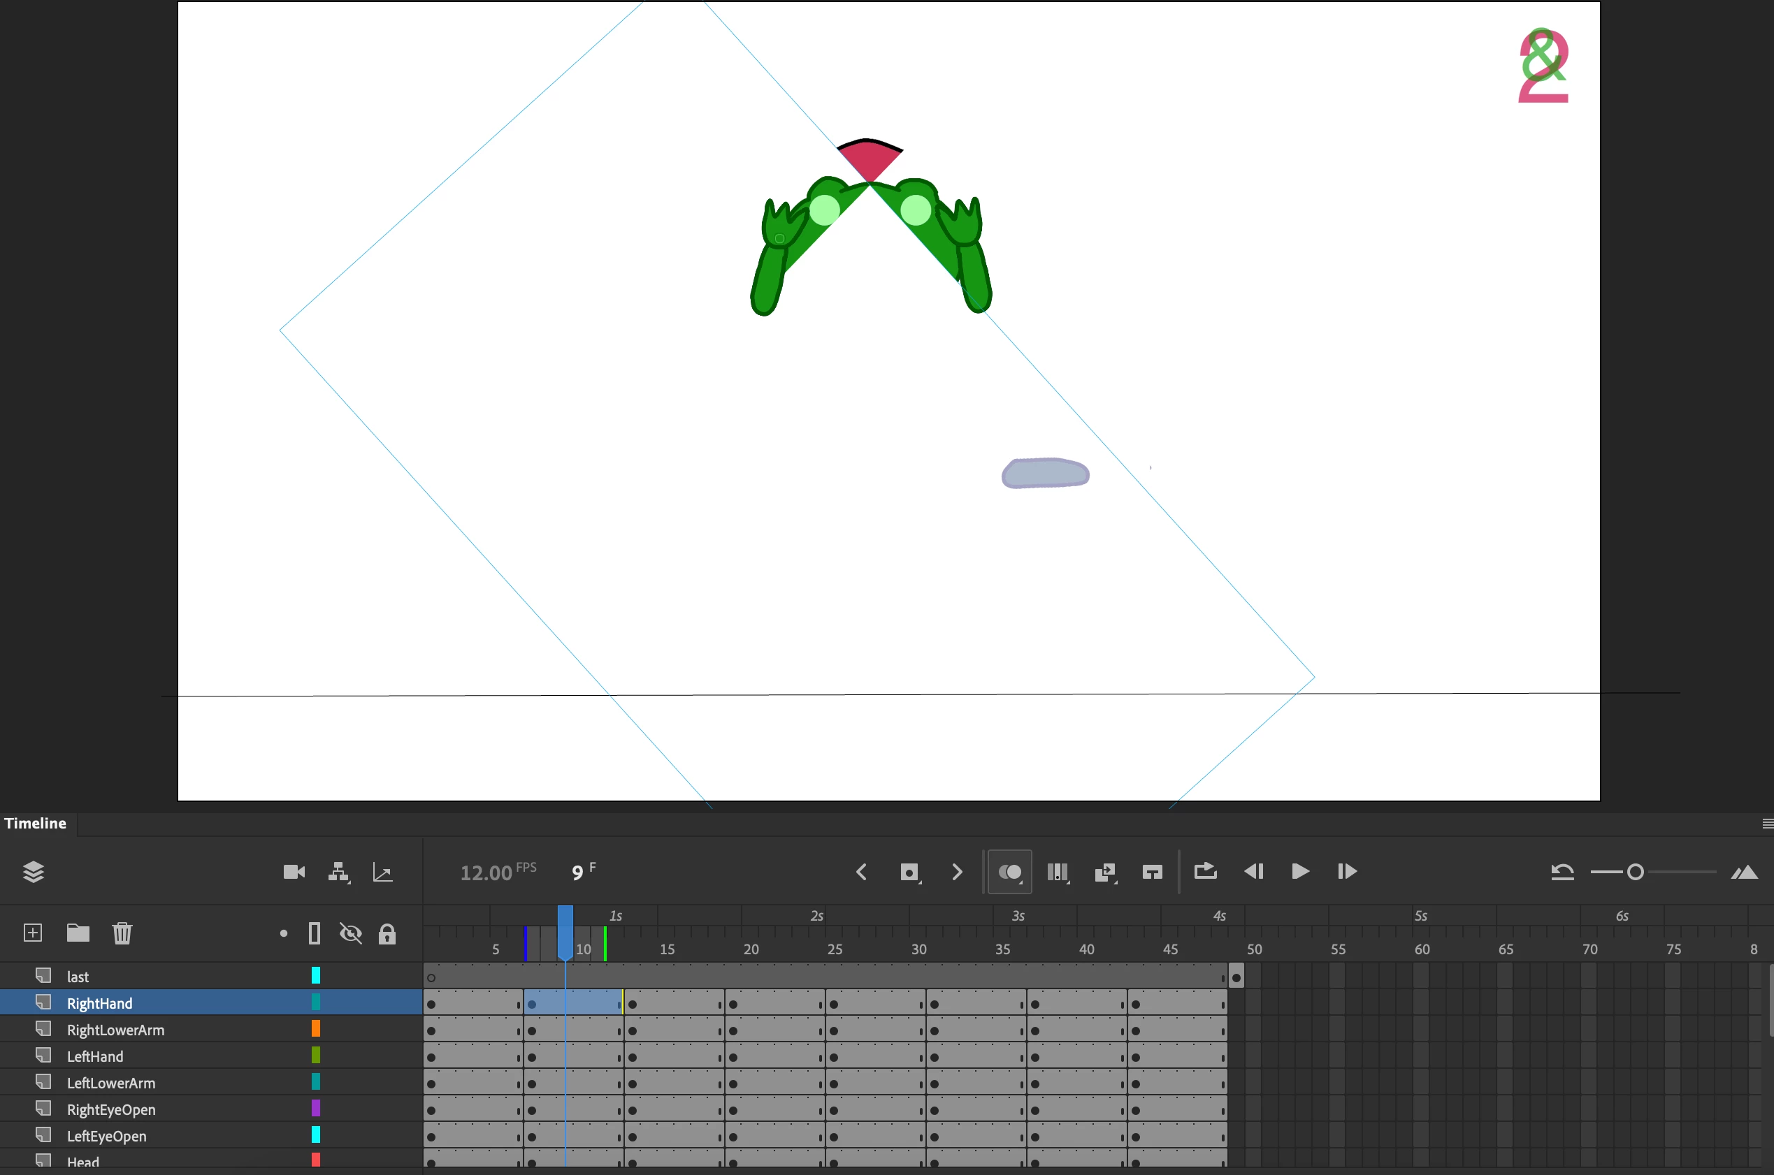1774x1175 pixels.
Task: Toggle lock all layers padlock icon
Action: point(387,934)
